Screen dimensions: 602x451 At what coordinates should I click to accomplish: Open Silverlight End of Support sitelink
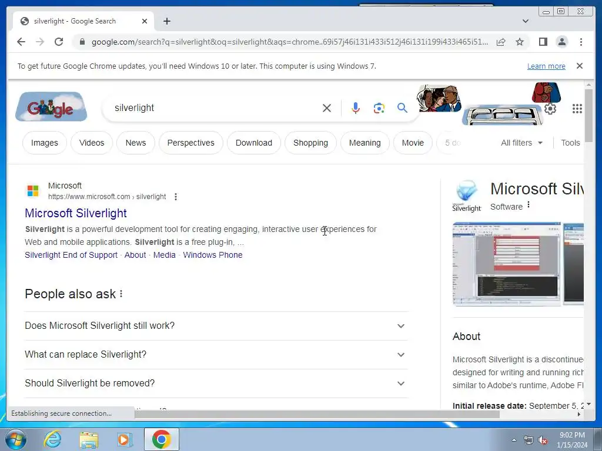pyautogui.click(x=71, y=255)
